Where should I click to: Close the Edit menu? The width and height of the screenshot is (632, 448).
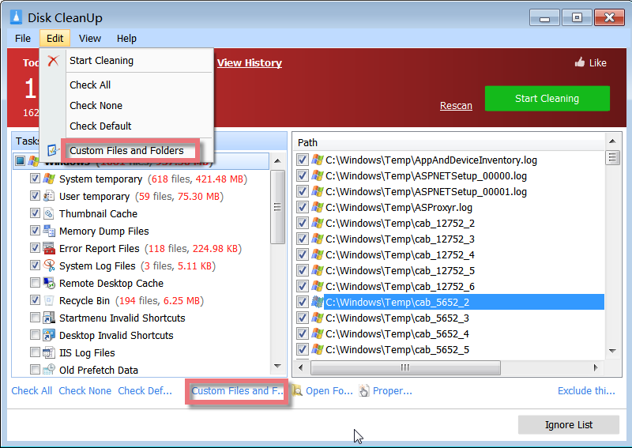55,38
